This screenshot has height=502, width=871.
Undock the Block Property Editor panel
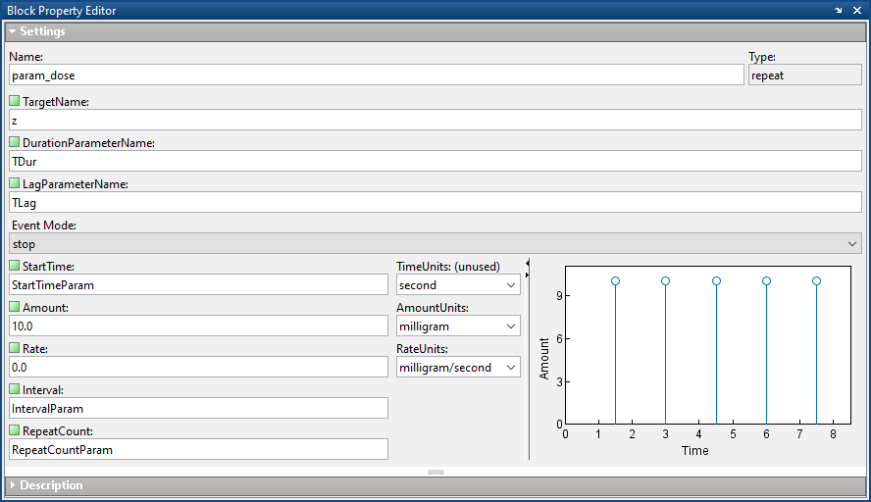point(839,11)
